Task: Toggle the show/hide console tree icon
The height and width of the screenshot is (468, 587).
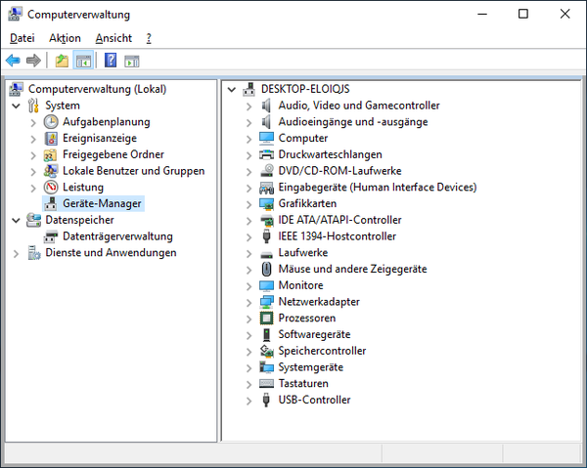Action: [83, 61]
